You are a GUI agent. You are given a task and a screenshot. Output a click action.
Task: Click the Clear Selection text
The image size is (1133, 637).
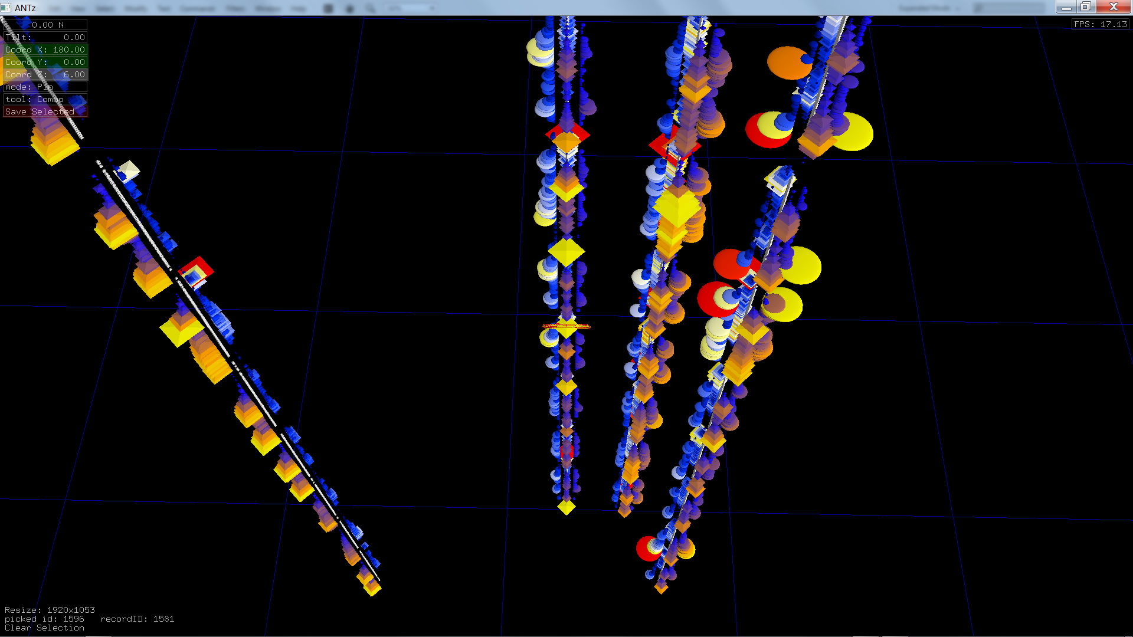click(44, 628)
